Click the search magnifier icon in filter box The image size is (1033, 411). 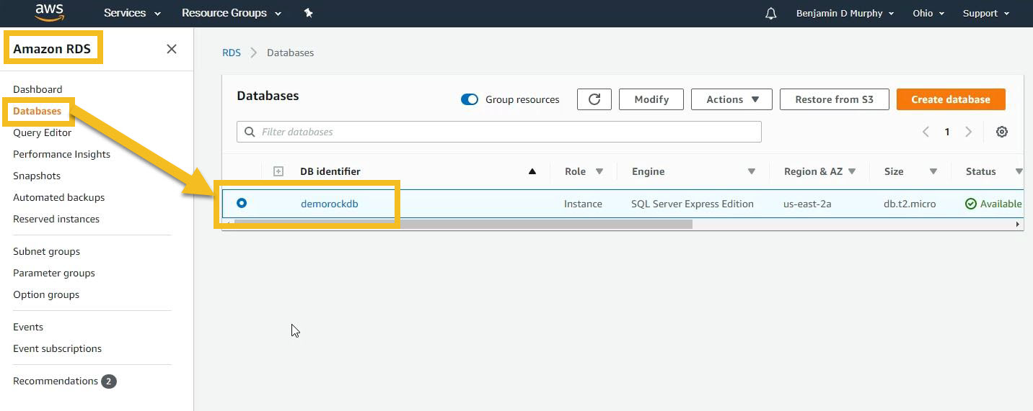[x=250, y=132]
